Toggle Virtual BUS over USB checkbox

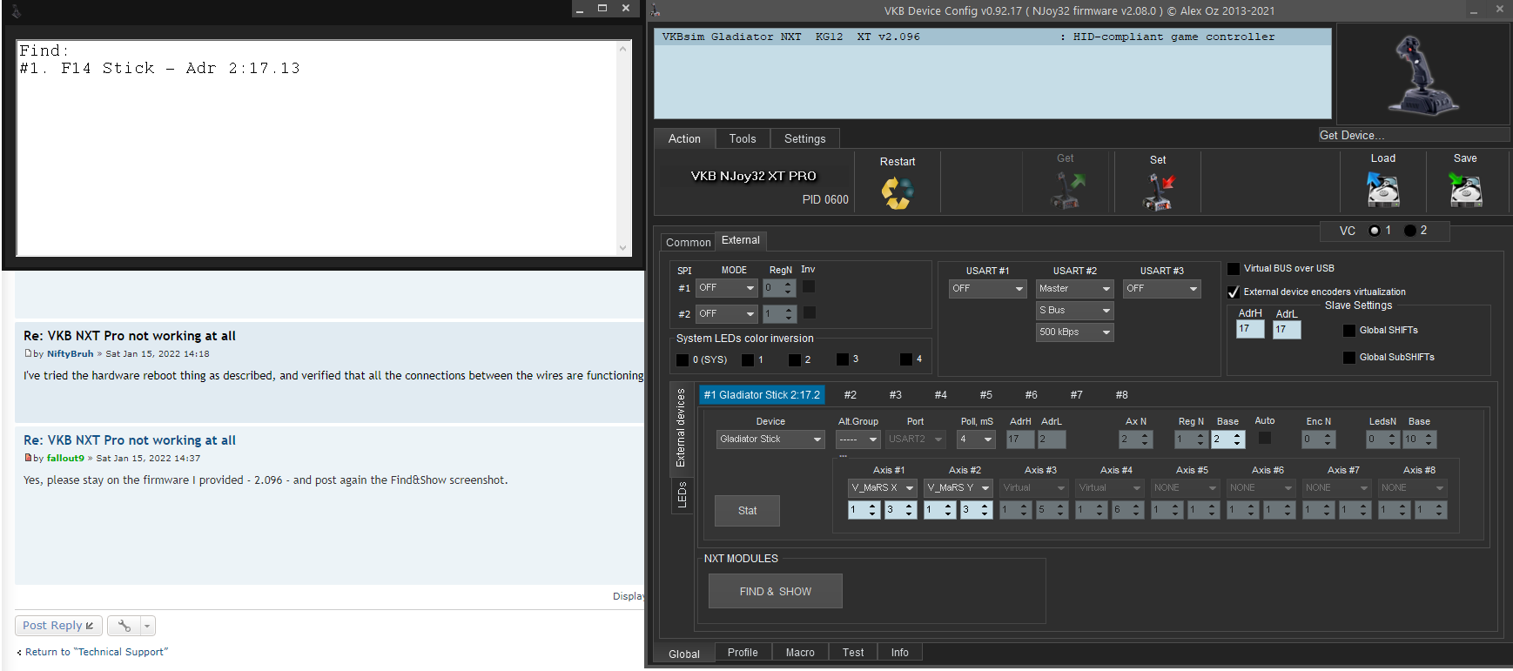(1234, 269)
